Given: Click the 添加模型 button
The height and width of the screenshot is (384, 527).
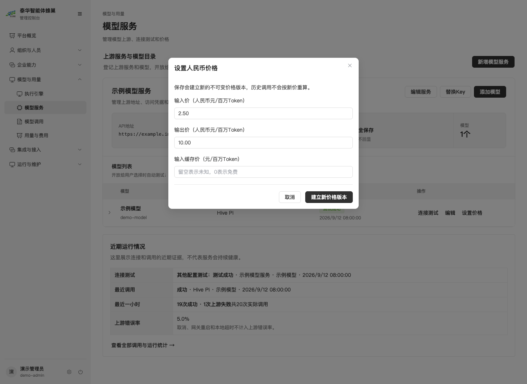Looking at the screenshot, I should (x=490, y=92).
